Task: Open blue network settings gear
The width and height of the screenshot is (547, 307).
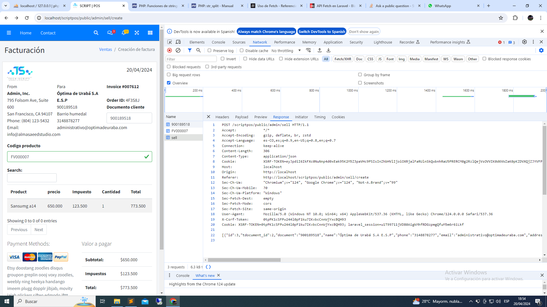Action: (541, 50)
